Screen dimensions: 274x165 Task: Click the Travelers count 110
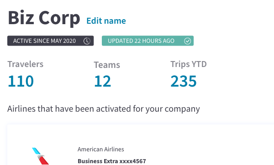pos(21,81)
